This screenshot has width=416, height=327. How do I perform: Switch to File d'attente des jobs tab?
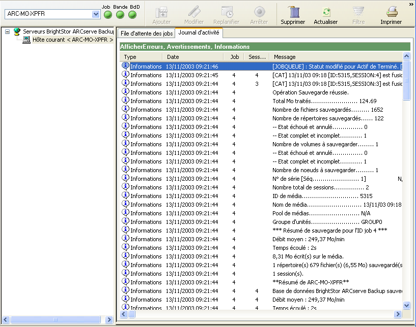(147, 34)
